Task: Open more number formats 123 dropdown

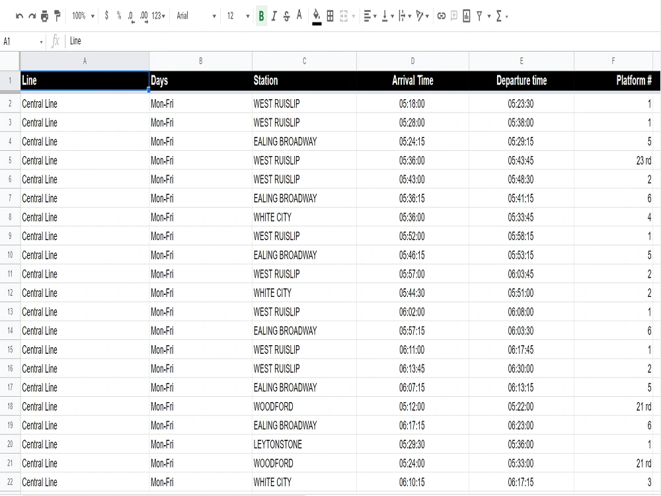Action: (159, 16)
